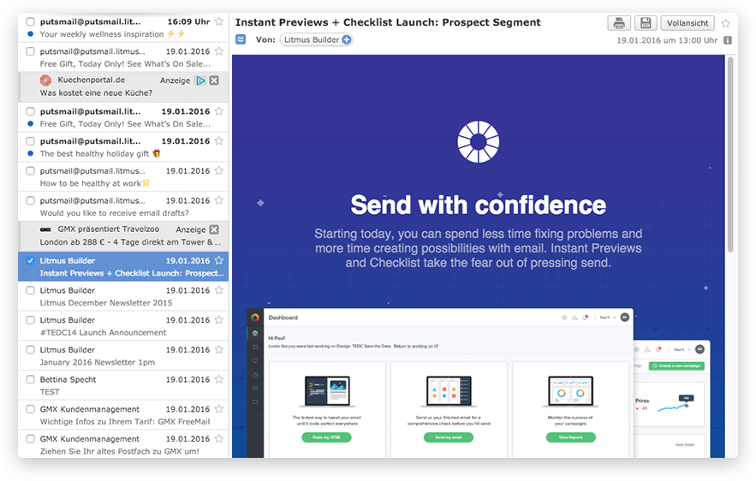Image resolution: width=756 pixels, height=481 pixels.
Task: Click the plus icon on Litmus Builder sender
Action: [x=347, y=39]
